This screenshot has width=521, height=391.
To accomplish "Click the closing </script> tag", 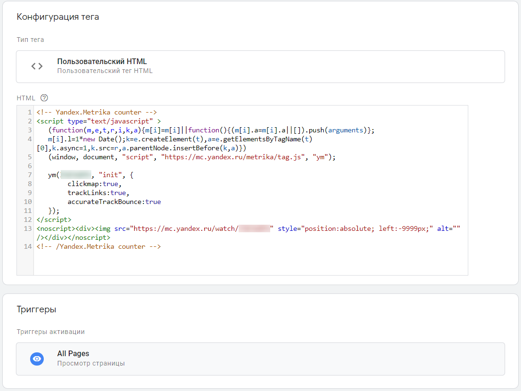I will click(x=54, y=220).
